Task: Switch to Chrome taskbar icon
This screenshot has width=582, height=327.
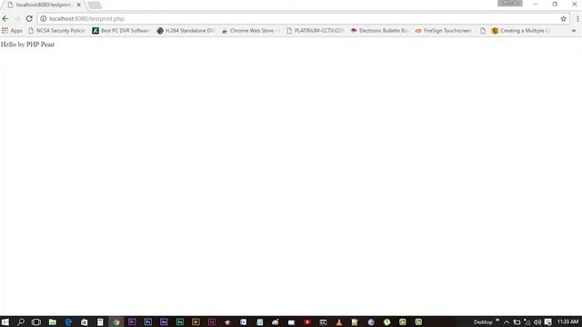Action: pyautogui.click(x=116, y=322)
